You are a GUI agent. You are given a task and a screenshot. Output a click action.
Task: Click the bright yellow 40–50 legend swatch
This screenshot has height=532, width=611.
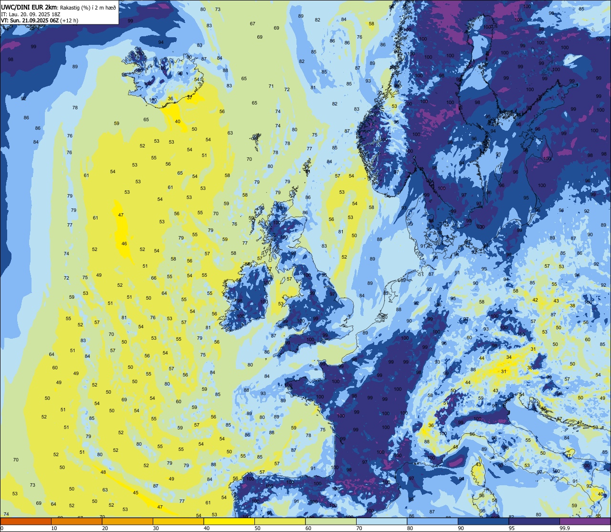pyautogui.click(x=229, y=521)
